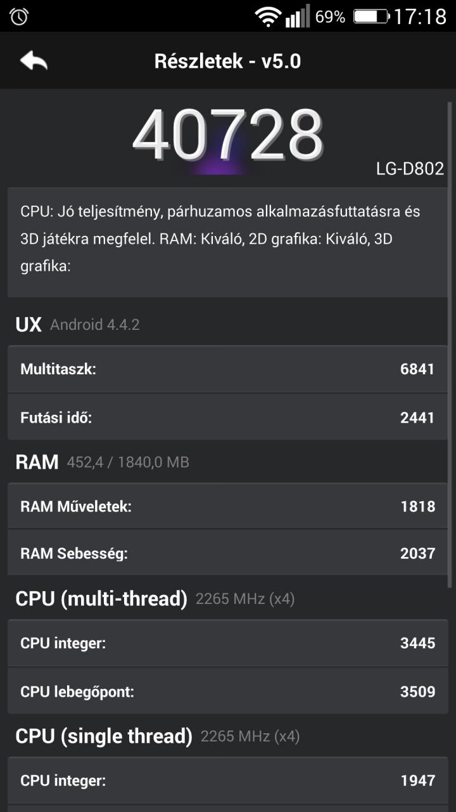Tap the battery icon in status bar

370,16
